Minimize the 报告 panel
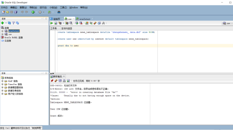Image resolution: width=233 pixels, height=130 pixels. [x=46, y=73]
